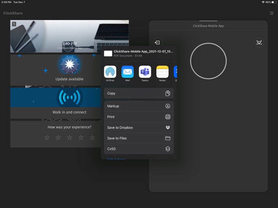Tap the screen share icon in panel
278x208 pixels.
tap(259, 42)
